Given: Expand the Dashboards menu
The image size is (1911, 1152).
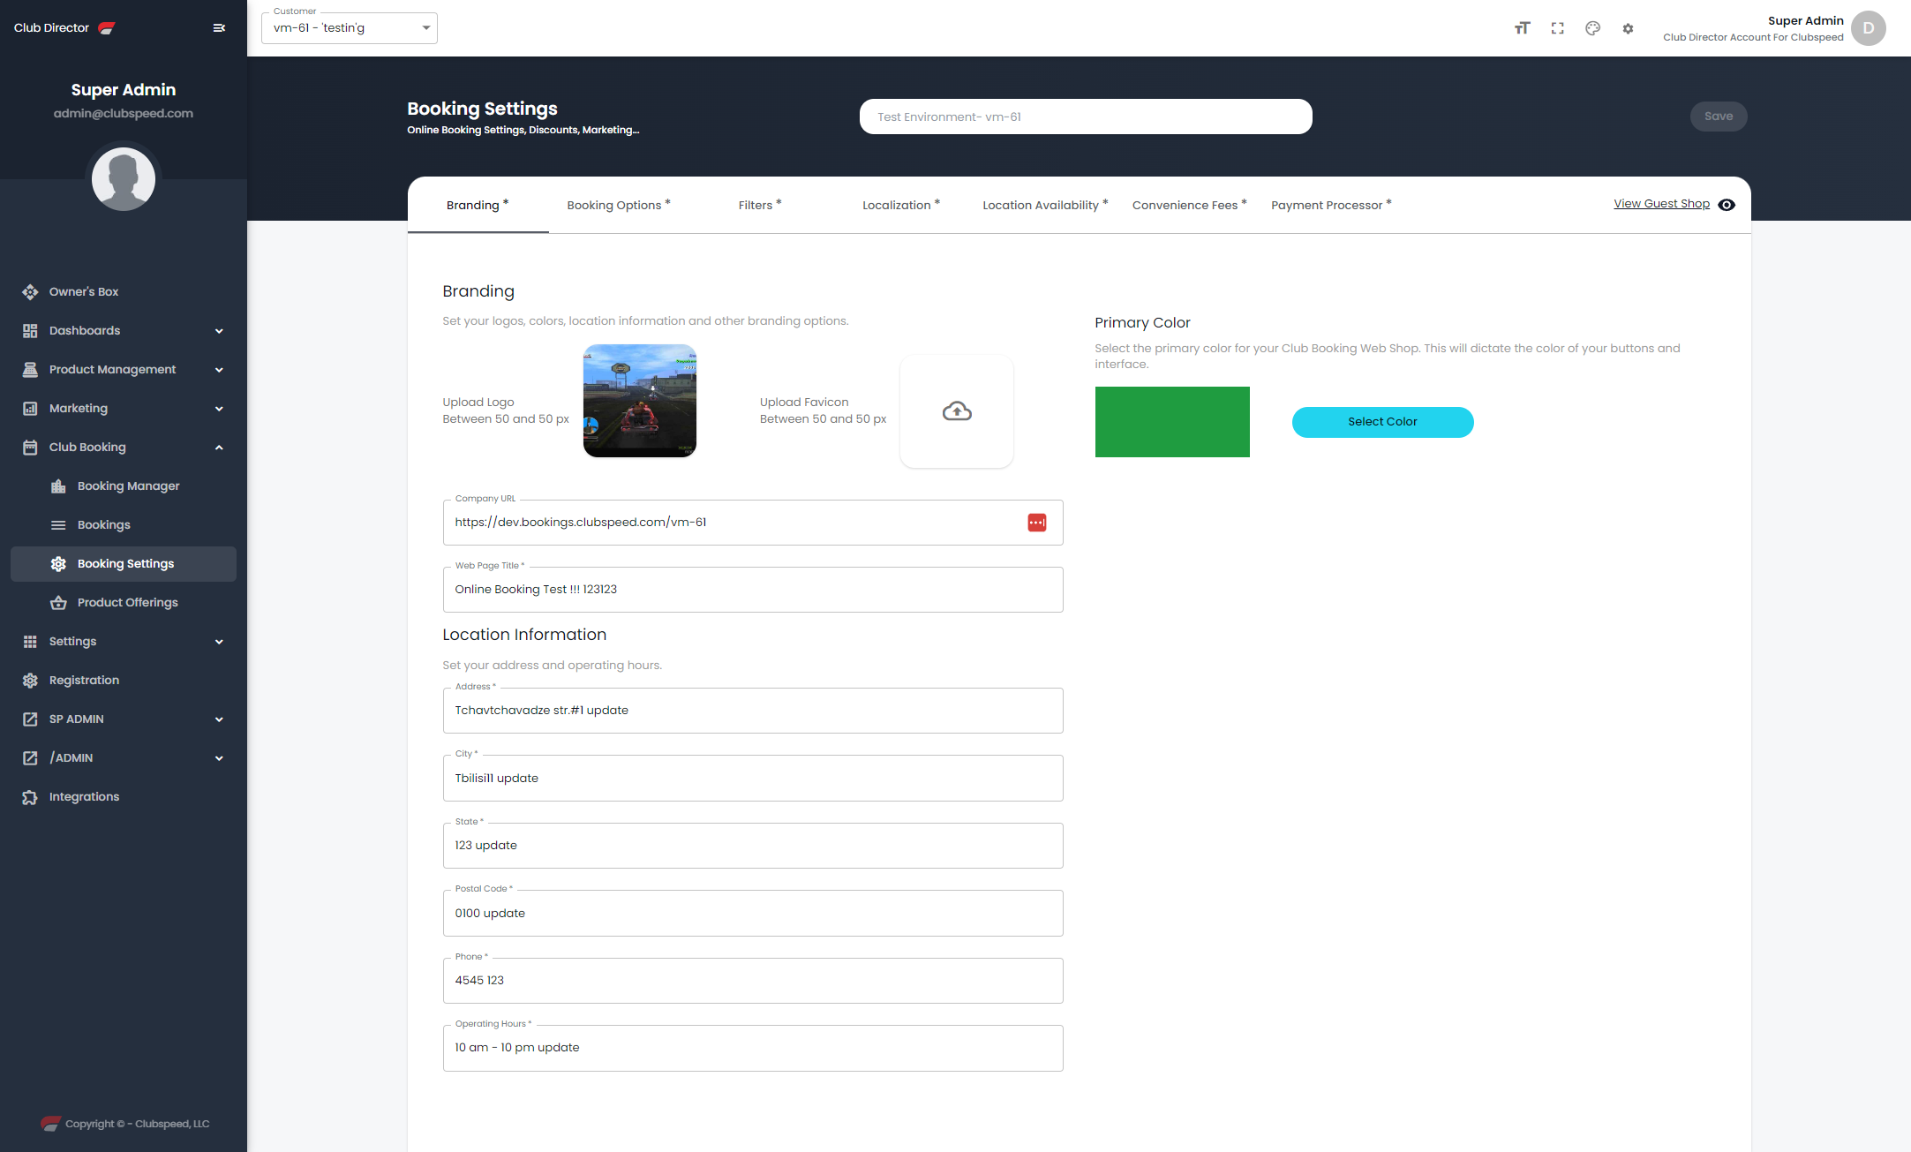Looking at the screenshot, I should (x=124, y=330).
